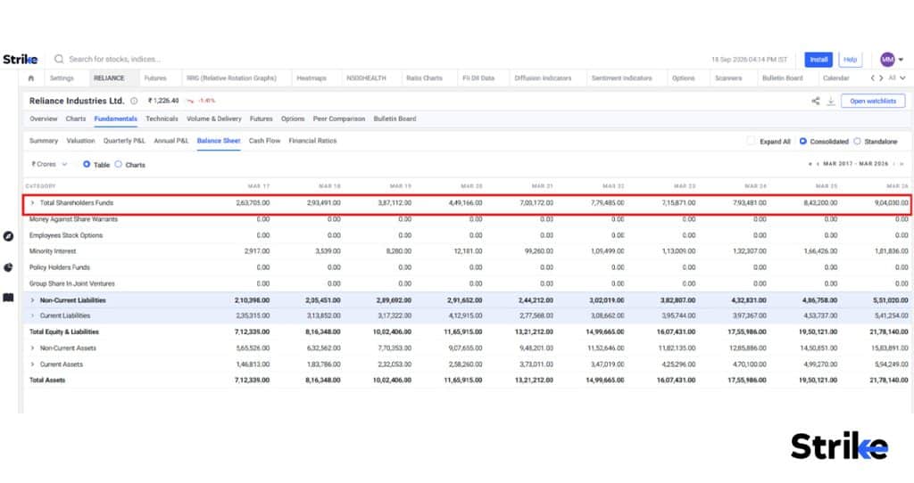914x483 pixels.
Task: Click the Total Shareholders Funds value 2,63,705.00
Action: pyautogui.click(x=253, y=203)
